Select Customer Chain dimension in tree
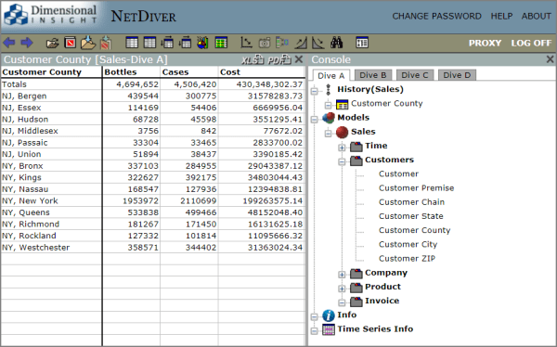Image resolution: width=557 pixels, height=347 pixels. tap(411, 202)
